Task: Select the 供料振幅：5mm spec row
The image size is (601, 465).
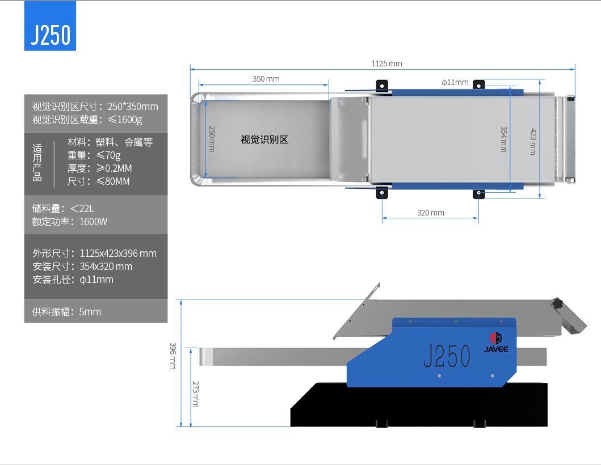Action: [66, 311]
